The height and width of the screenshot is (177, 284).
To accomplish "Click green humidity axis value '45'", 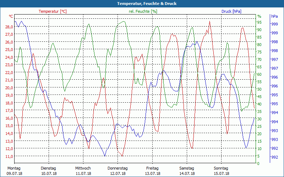I will tap(260, 97).
